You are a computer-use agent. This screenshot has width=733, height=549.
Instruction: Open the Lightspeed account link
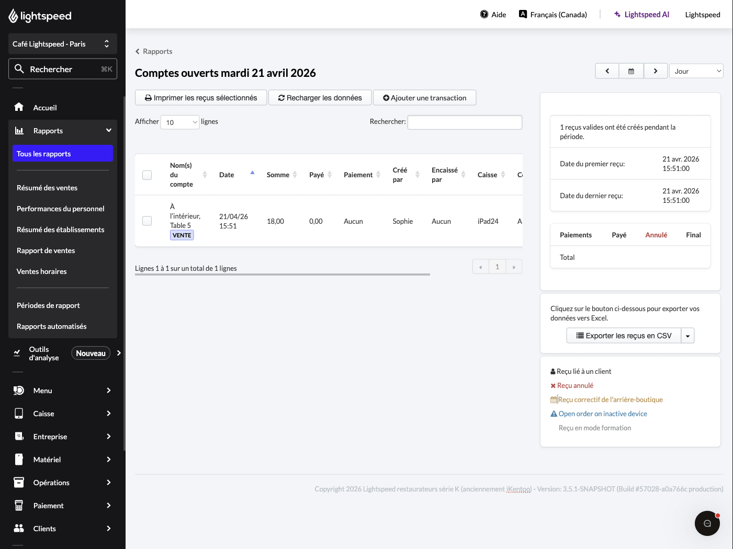pyautogui.click(x=703, y=15)
